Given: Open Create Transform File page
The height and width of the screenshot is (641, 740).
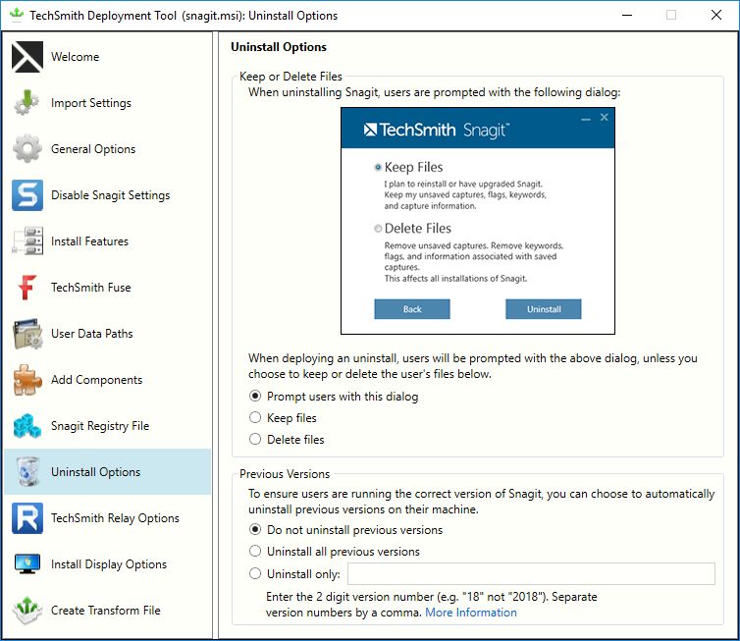Looking at the screenshot, I should point(106,611).
